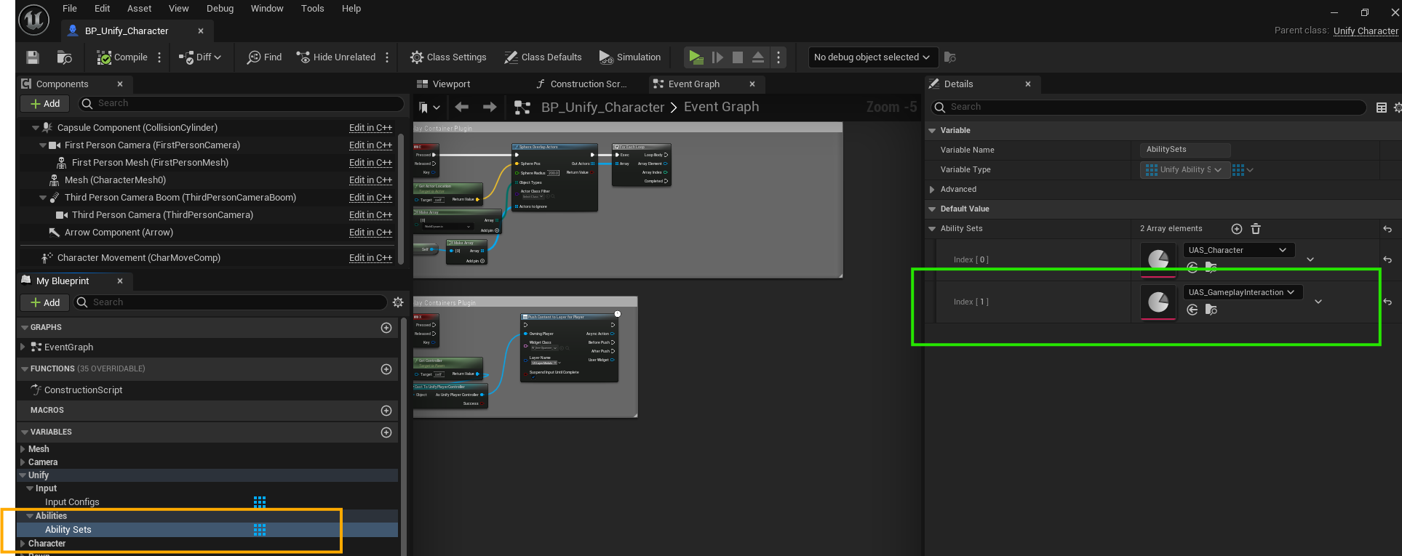The width and height of the screenshot is (1402, 556).
Task: Click the frame skip button
Action: coord(717,57)
